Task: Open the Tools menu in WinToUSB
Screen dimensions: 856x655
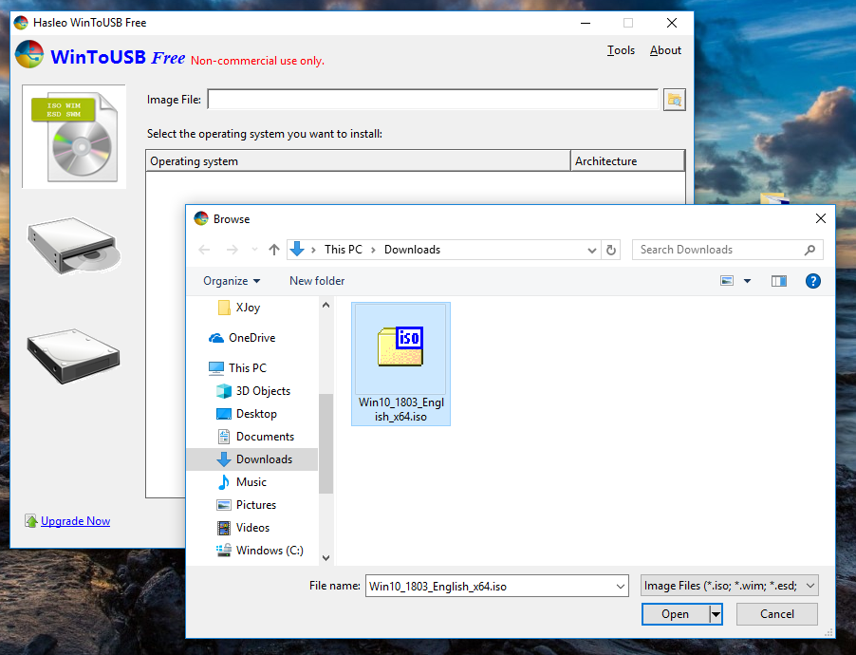Action: (621, 50)
